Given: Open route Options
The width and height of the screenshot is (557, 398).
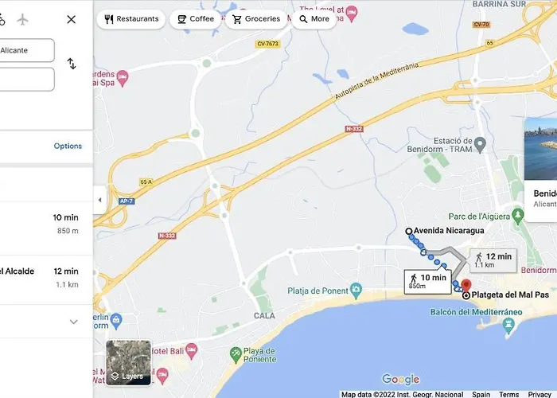Looking at the screenshot, I should click(68, 146).
